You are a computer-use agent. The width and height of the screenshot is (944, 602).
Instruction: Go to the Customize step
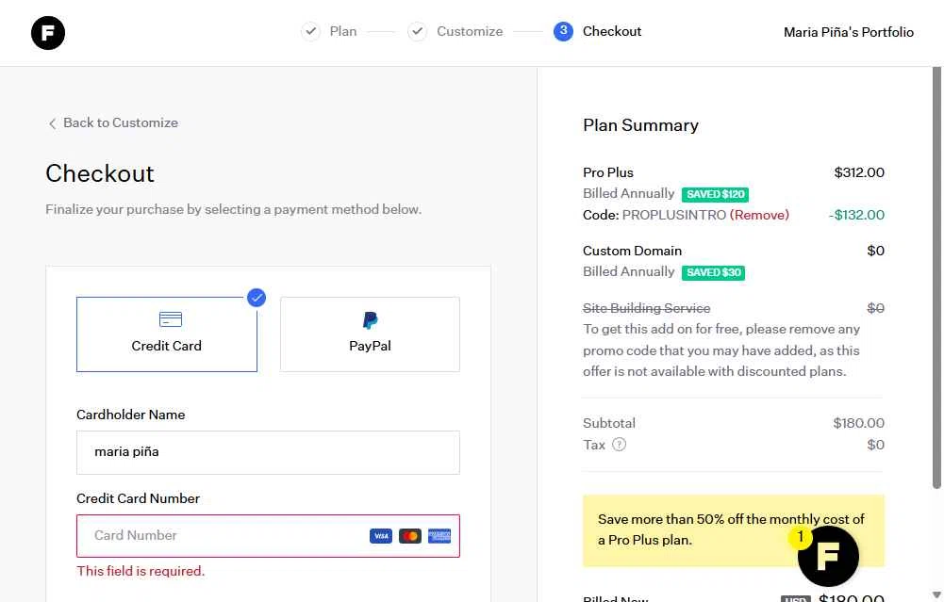470,31
